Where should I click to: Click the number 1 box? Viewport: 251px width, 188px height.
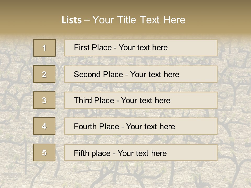pos(44,48)
